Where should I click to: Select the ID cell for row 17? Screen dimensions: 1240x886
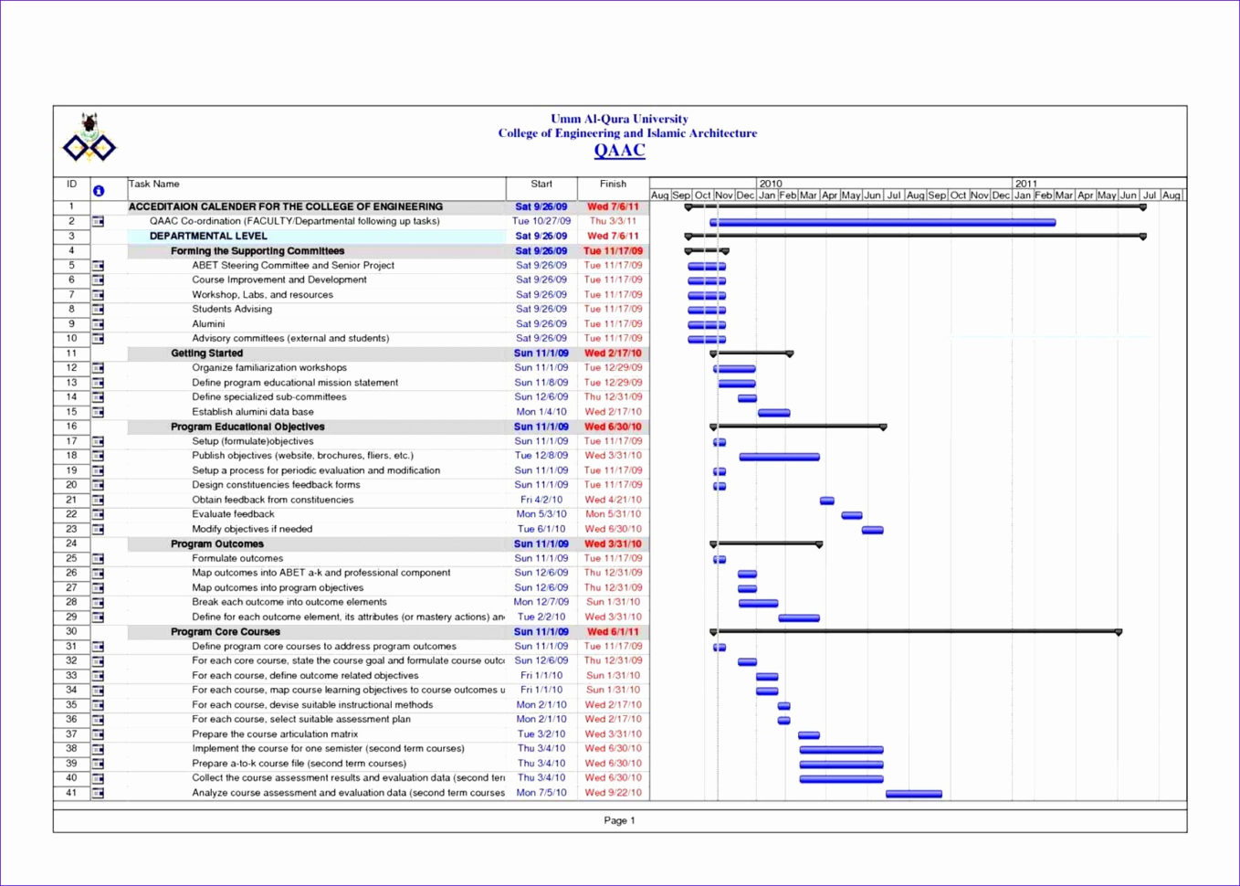(71, 440)
